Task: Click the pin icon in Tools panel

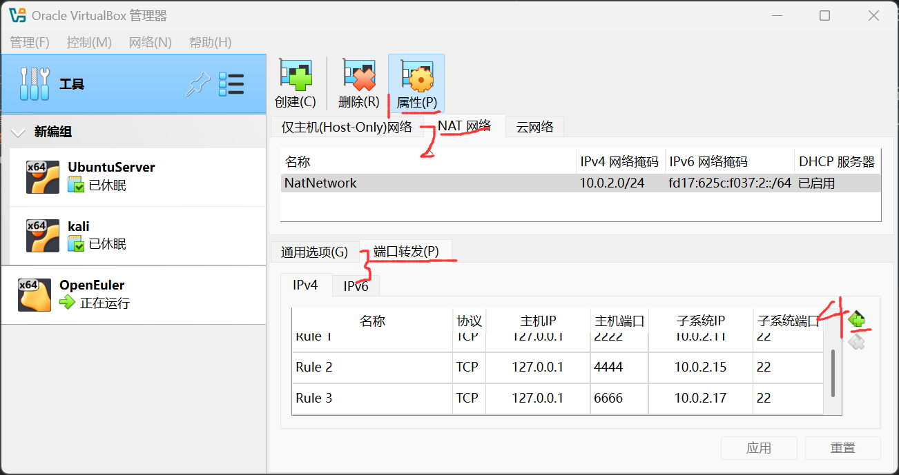Action: pos(197,84)
